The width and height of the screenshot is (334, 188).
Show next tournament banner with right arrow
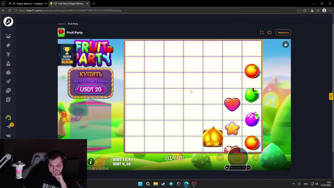(75, 55)
